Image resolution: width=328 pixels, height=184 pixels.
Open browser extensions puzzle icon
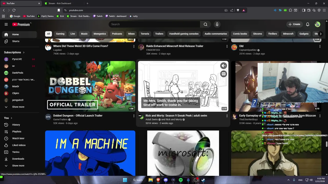[290, 10]
